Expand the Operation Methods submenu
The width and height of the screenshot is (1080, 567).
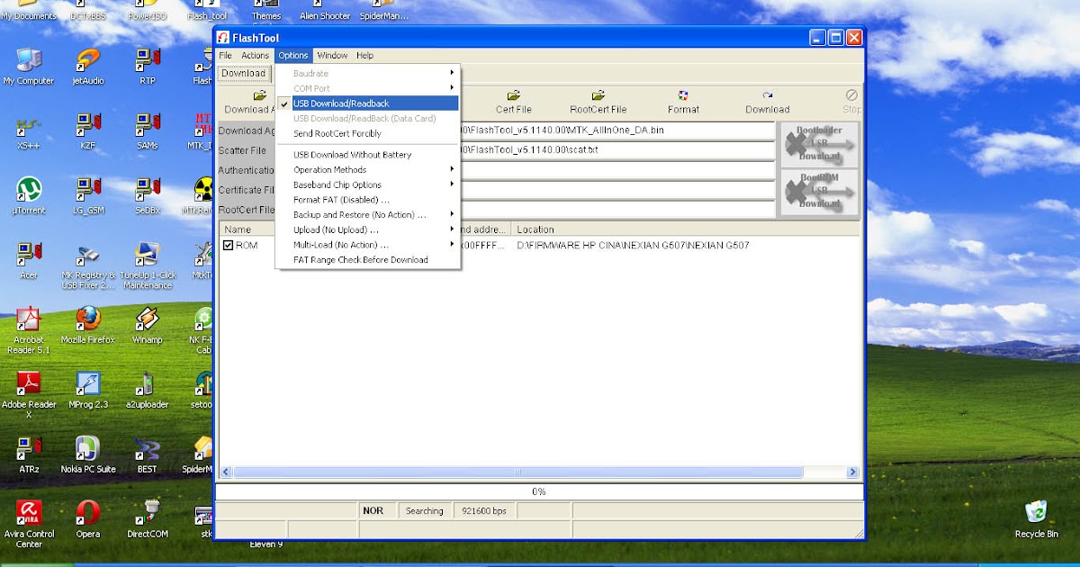(x=367, y=169)
